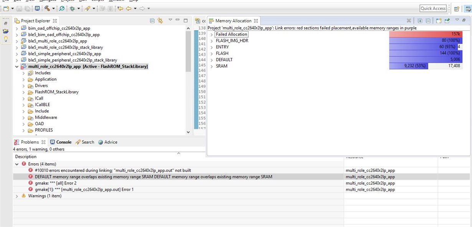
Task: Save the current file via the Save icon
Action: [x=18, y=8]
